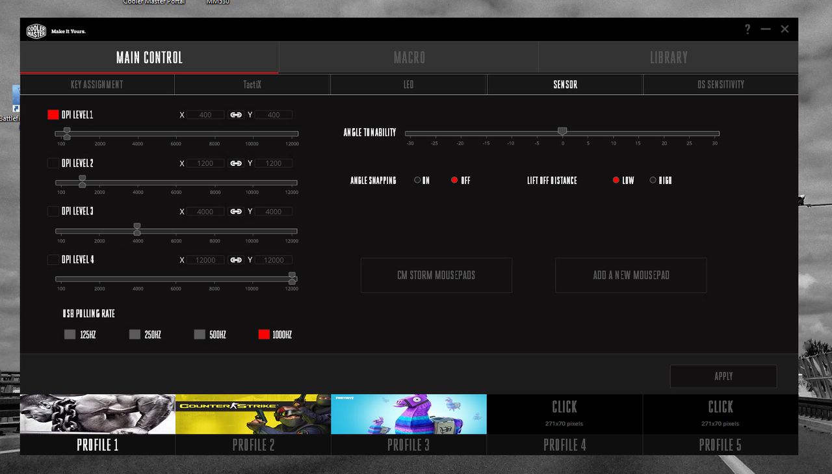Toggle DPI Level 2 X-Y link icon
832x474 pixels.
(236, 163)
